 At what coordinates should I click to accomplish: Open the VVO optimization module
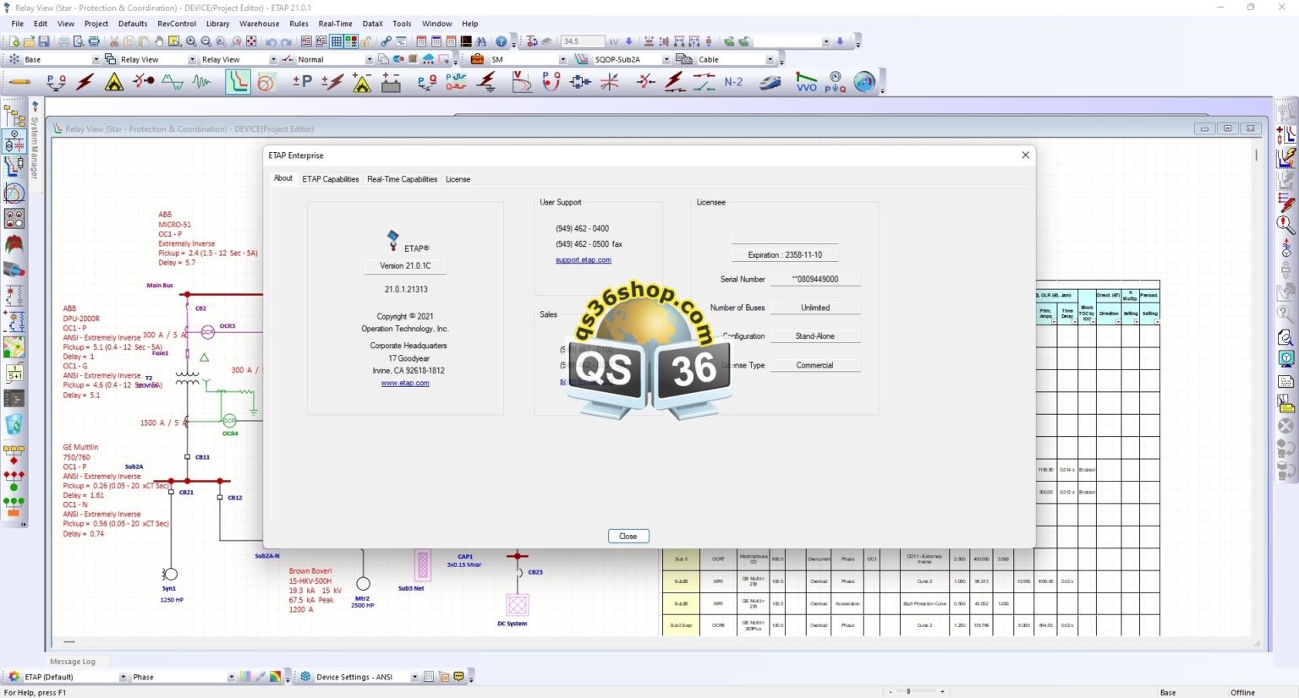click(806, 82)
